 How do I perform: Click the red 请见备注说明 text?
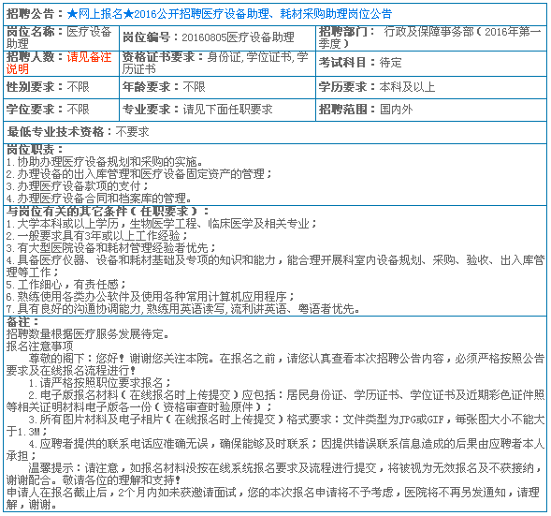coord(59,63)
